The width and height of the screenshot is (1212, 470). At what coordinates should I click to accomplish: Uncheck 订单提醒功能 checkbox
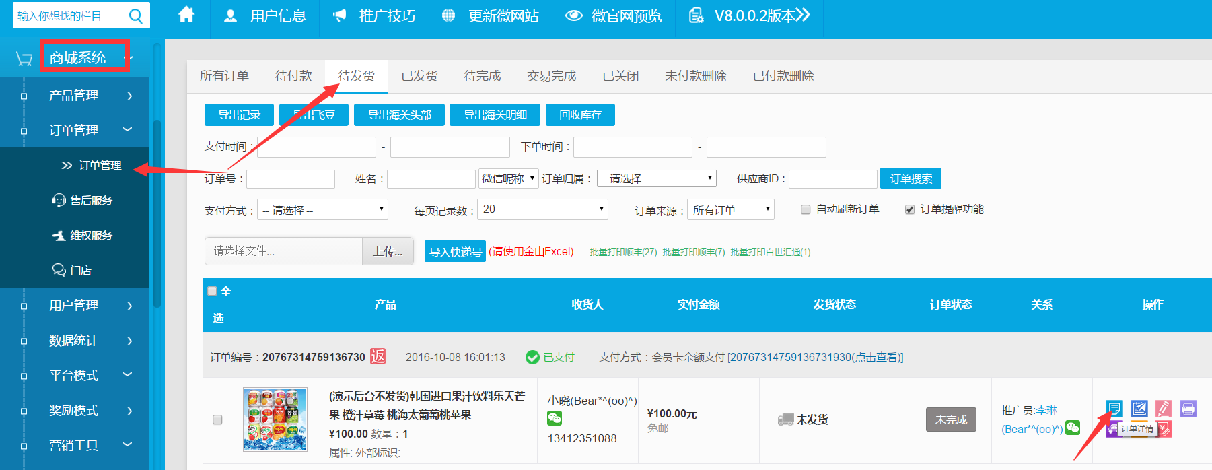[910, 209]
